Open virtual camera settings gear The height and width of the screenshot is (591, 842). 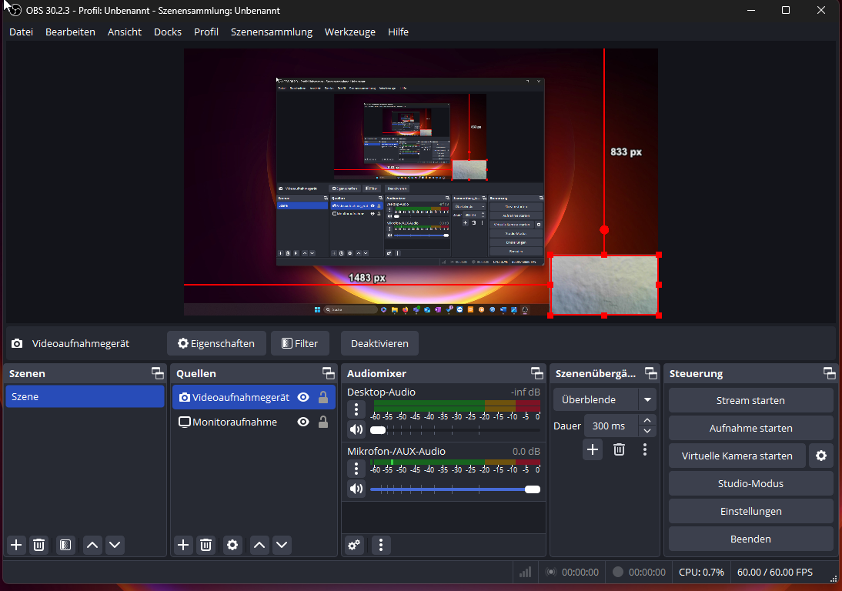[821, 456]
